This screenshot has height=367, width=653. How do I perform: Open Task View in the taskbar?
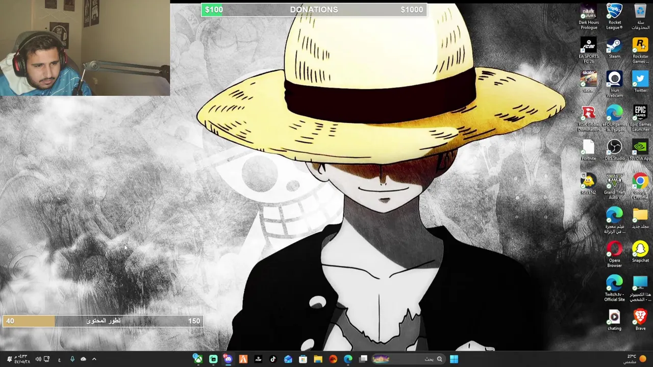click(363, 359)
